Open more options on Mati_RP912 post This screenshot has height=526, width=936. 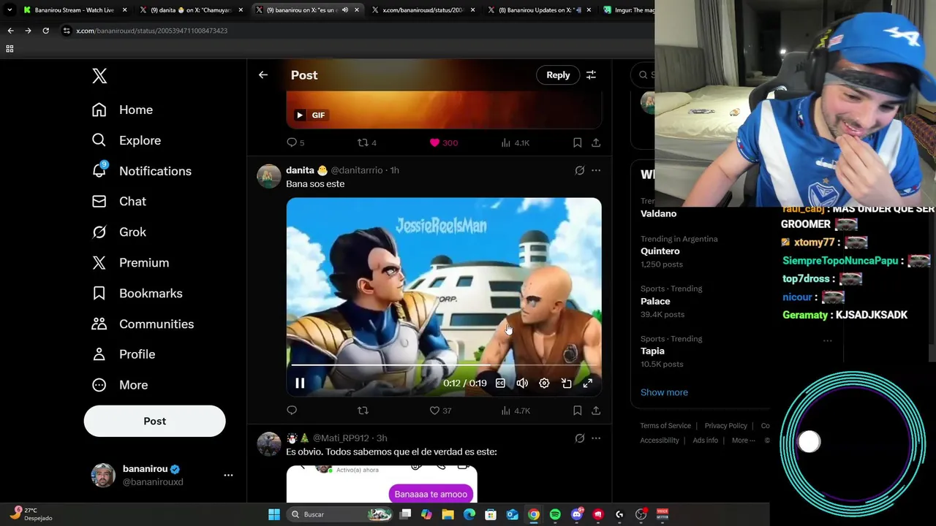(x=596, y=439)
